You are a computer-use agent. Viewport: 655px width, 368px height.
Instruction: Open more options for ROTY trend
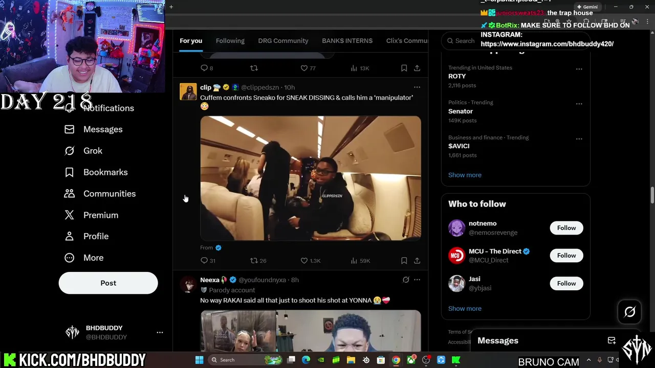coord(579,69)
